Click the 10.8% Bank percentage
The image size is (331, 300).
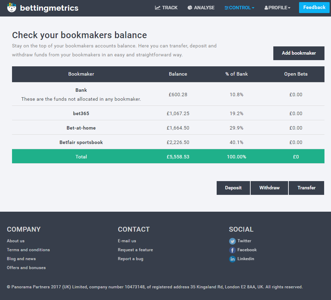pyautogui.click(x=237, y=95)
